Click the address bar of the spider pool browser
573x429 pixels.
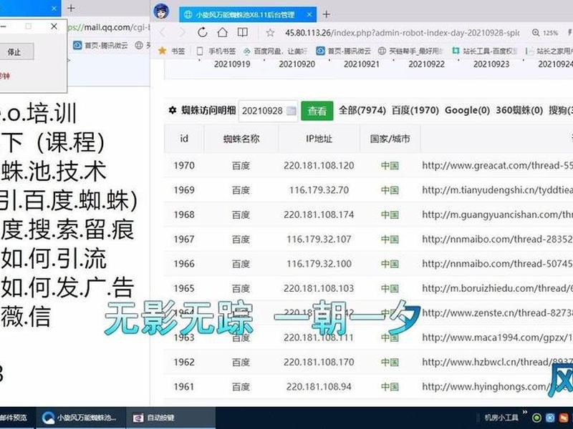click(x=402, y=33)
